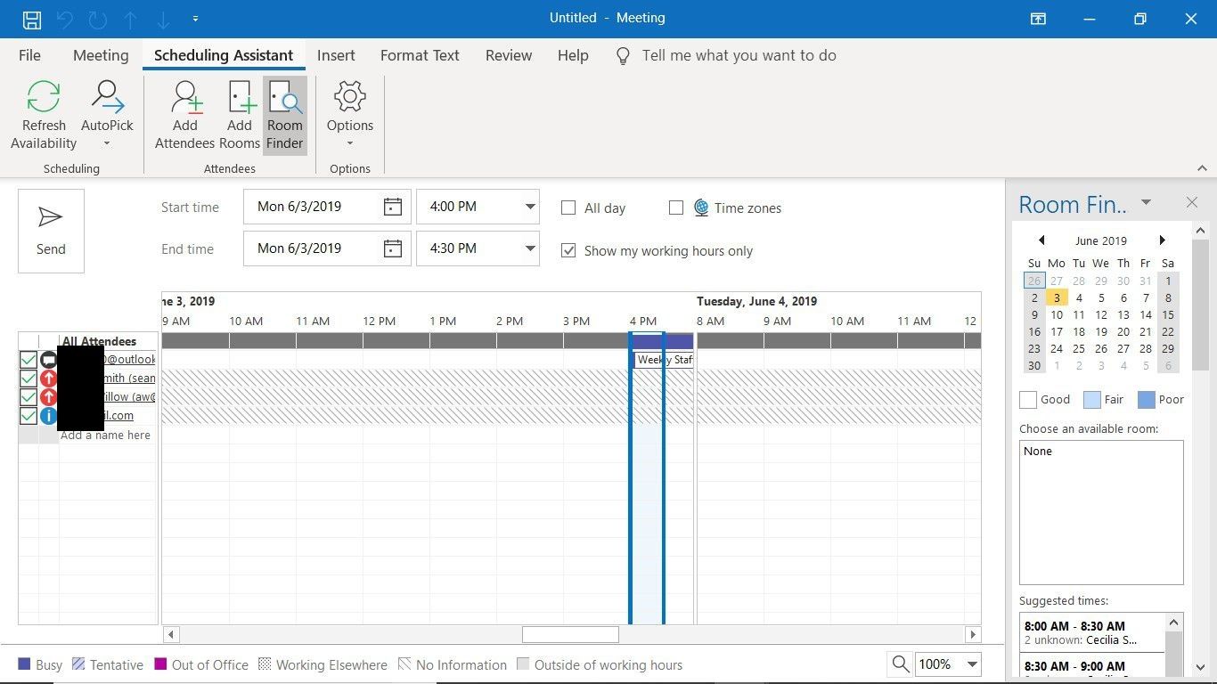
Task: Collapse the ribbon
Action: pos(1201,168)
